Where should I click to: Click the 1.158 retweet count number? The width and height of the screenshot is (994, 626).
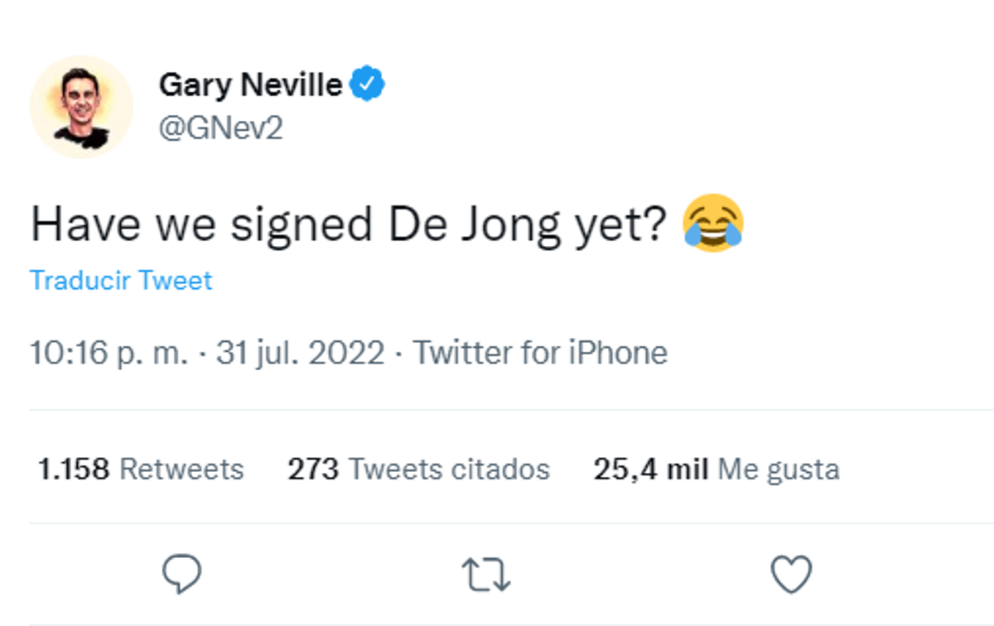[x=74, y=469]
